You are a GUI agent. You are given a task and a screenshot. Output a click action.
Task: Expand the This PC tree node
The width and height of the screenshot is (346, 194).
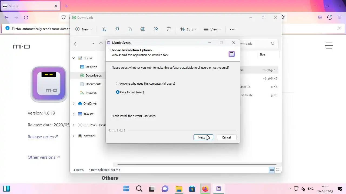[74, 114]
